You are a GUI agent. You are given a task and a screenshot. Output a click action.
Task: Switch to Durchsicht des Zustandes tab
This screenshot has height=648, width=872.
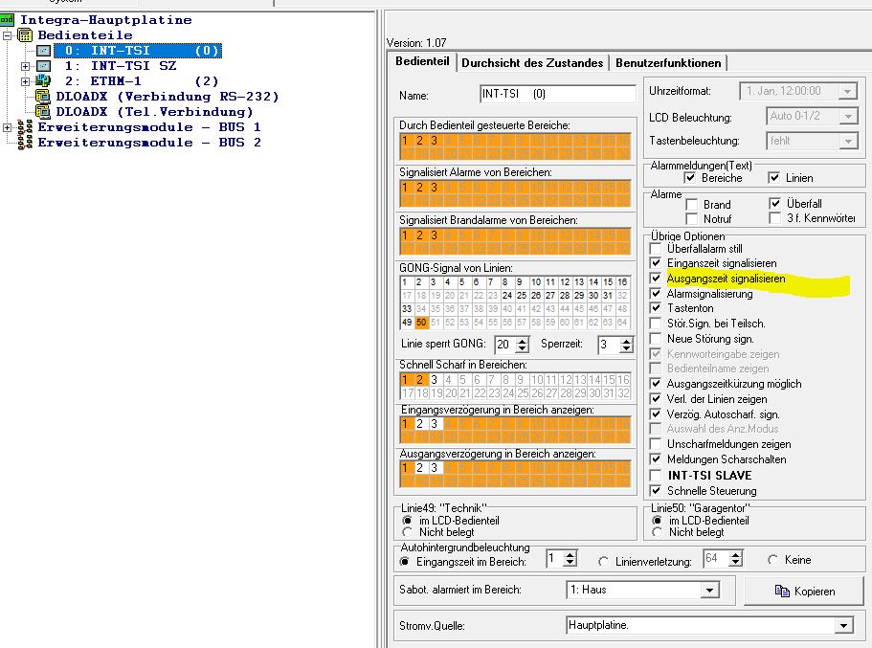(x=532, y=62)
